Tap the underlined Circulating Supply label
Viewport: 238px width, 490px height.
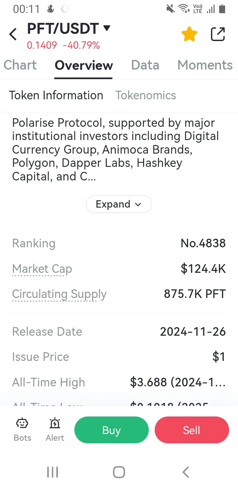(x=59, y=294)
